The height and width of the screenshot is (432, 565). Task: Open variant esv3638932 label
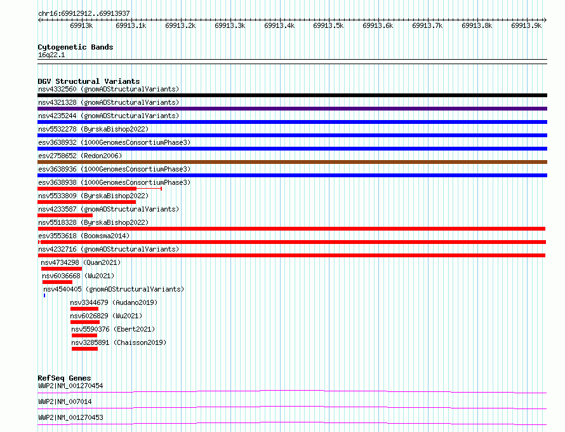coord(114,142)
